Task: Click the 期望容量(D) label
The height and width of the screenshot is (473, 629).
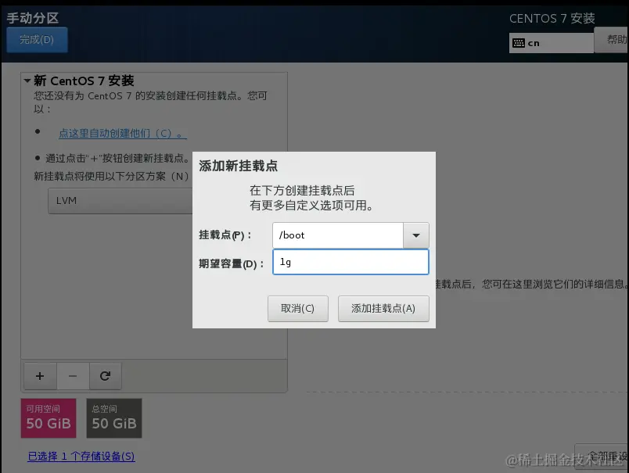Action: [231, 263]
